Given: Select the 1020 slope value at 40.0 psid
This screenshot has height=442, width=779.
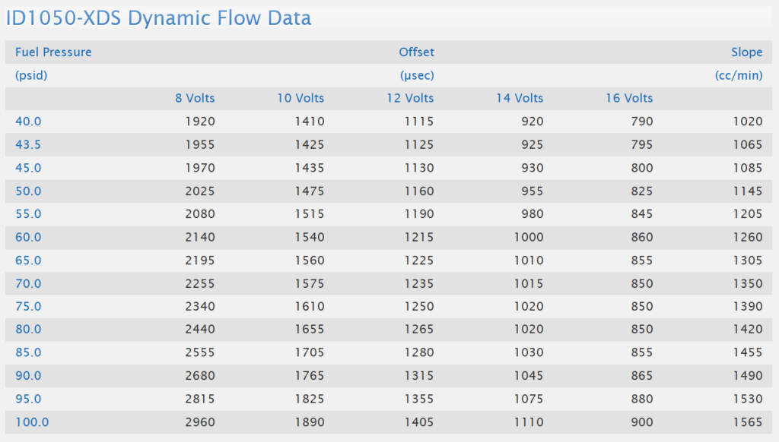Looking at the screenshot, I should [748, 122].
